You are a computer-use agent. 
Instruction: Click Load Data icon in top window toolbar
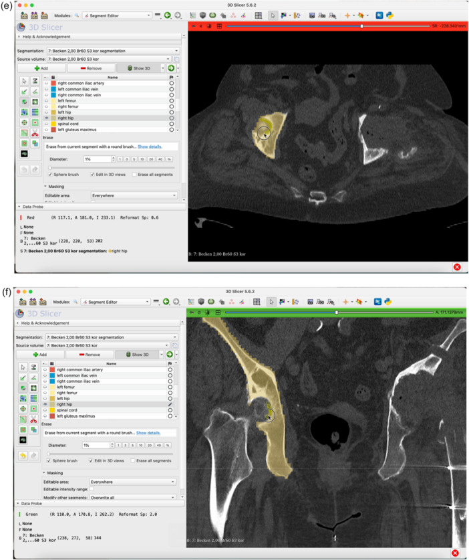tap(24, 15)
